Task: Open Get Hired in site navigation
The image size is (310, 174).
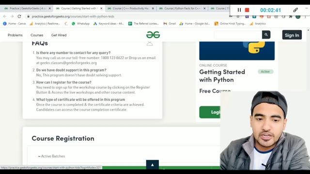Action: 59,35
